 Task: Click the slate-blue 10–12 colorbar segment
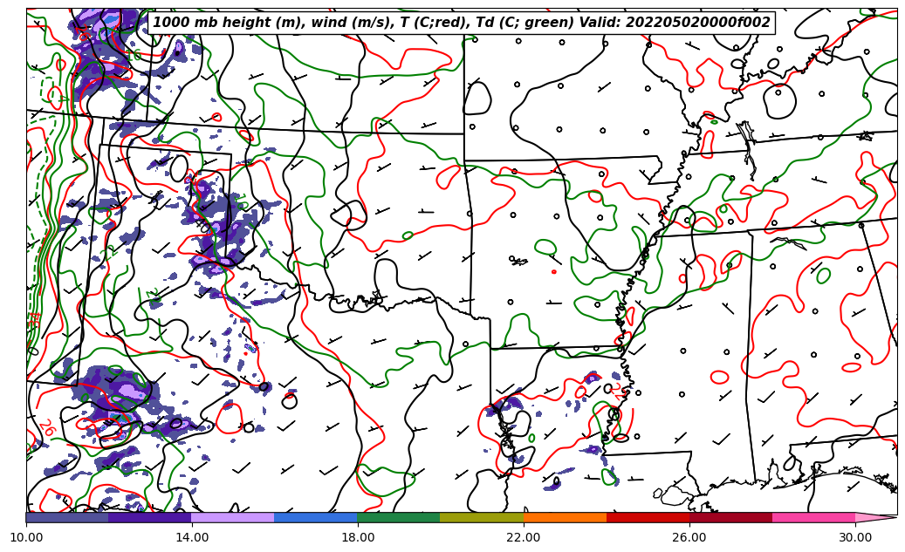[x=67, y=517]
